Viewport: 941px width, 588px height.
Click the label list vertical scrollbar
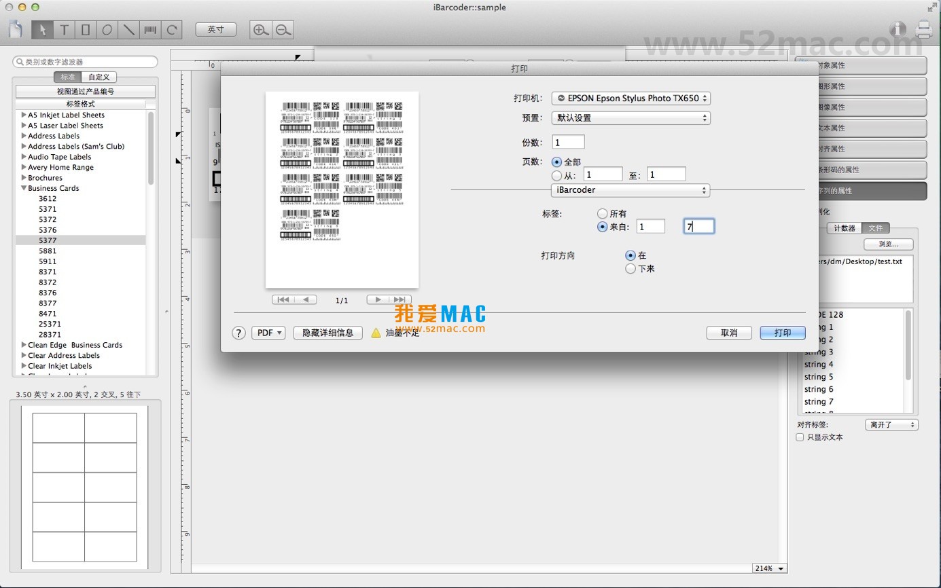pos(151,148)
